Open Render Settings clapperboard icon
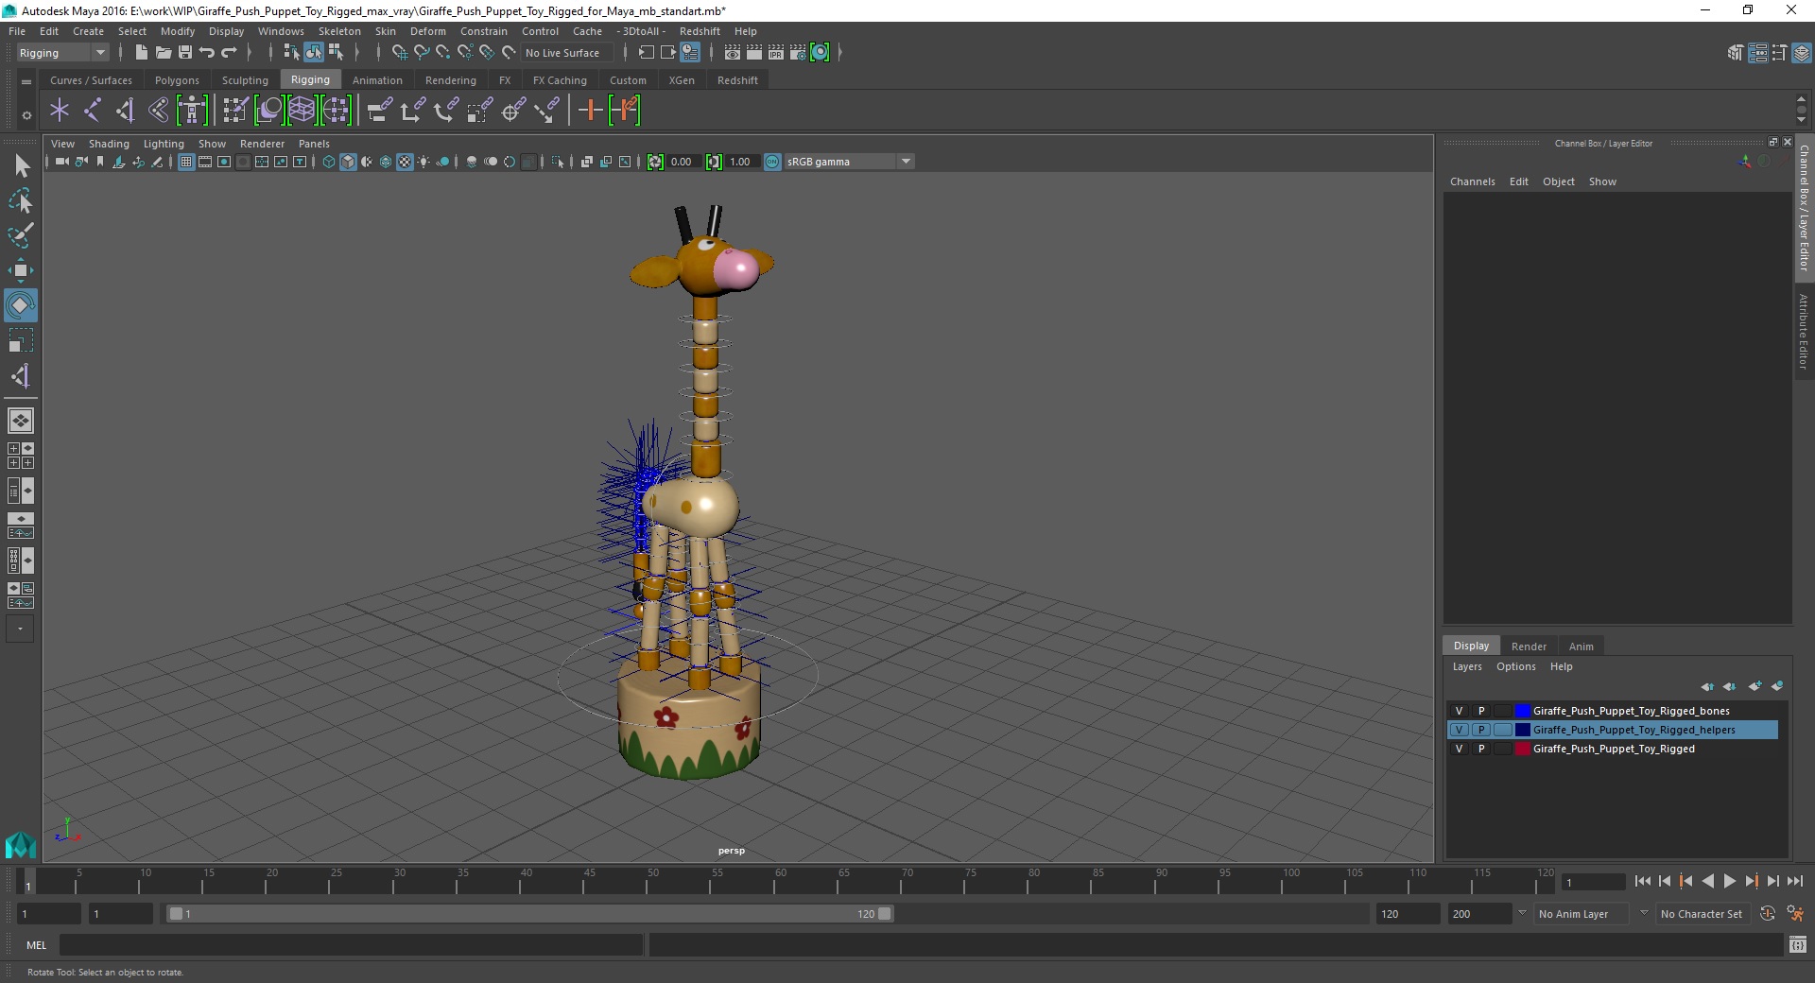 click(x=798, y=53)
